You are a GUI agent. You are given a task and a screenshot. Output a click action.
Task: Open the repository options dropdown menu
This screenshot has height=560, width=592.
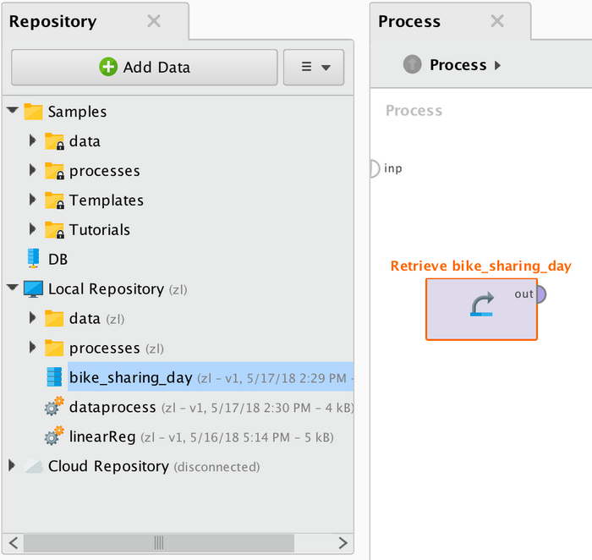point(314,68)
